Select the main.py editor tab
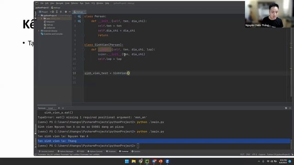 coord(79,12)
